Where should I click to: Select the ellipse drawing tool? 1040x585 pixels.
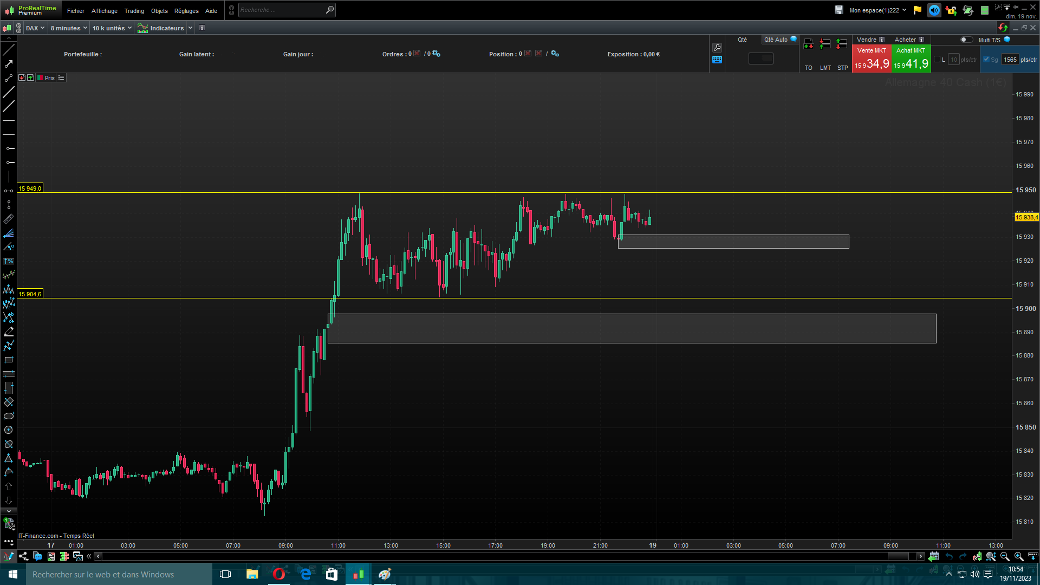(9, 416)
